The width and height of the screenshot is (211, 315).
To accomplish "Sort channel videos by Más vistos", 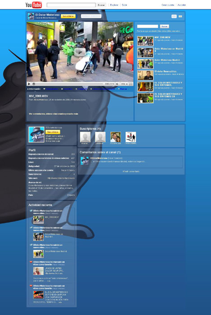I will [162, 31].
